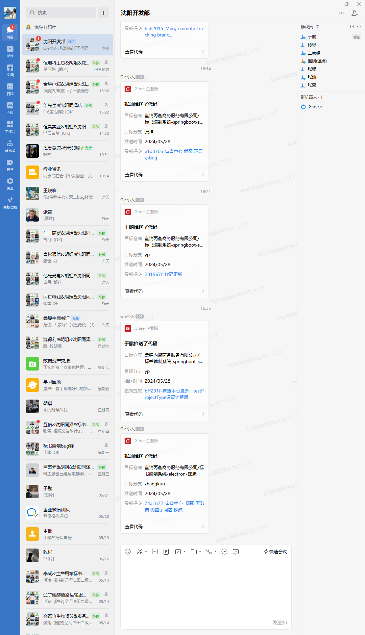
Task: Open the 鑫晟宇标书汇 group chat
Action: 68,321
